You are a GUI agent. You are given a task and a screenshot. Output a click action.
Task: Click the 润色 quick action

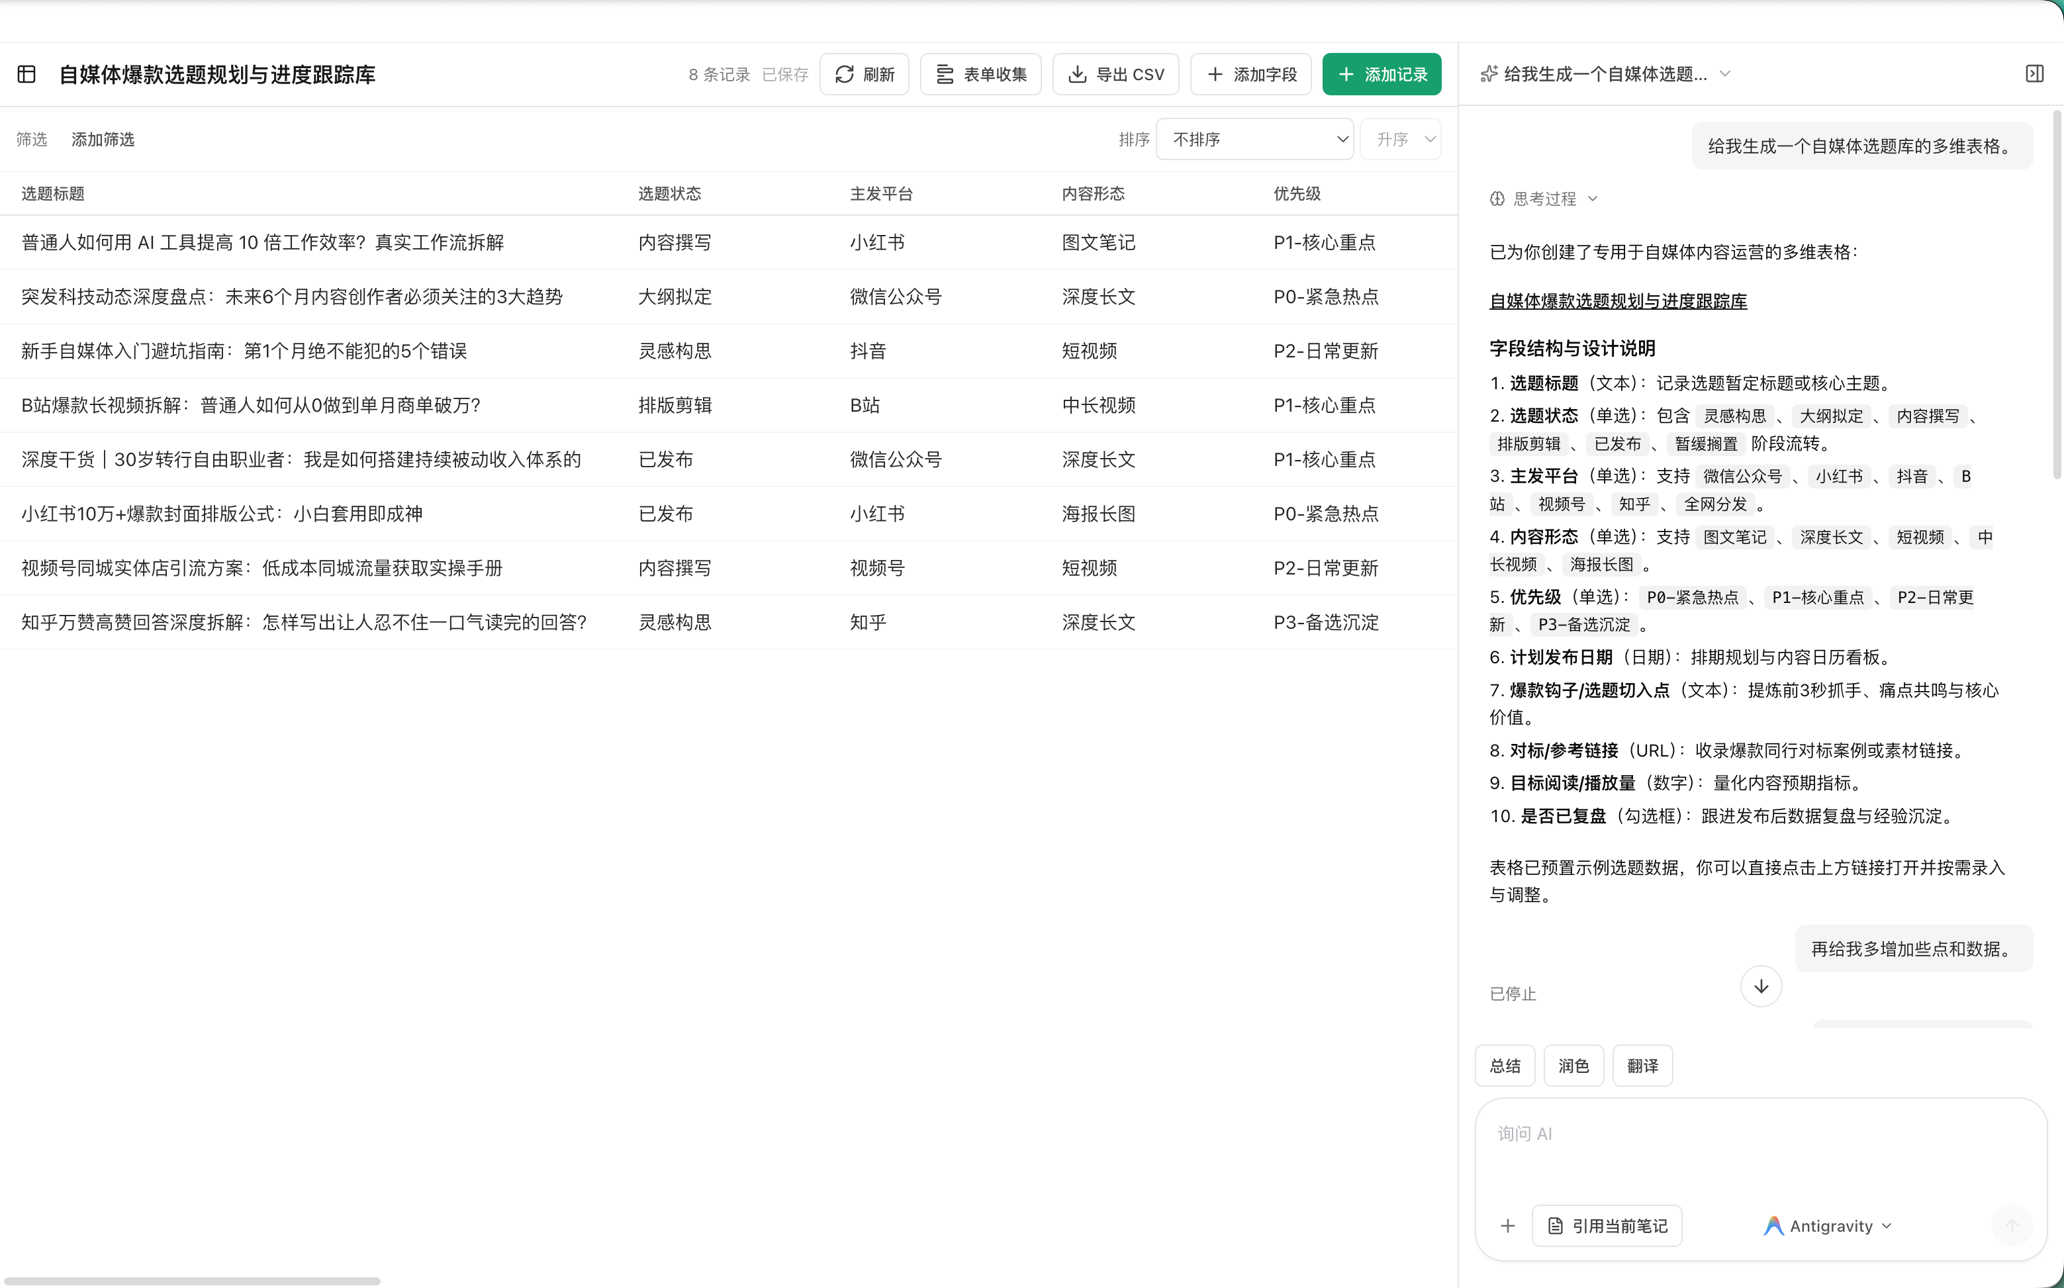coord(1573,1066)
